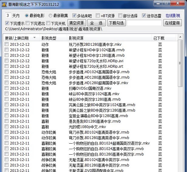The height and width of the screenshot is (172, 187).
Task: Toggle the 下完提示 checkbox
Action: (7, 23)
